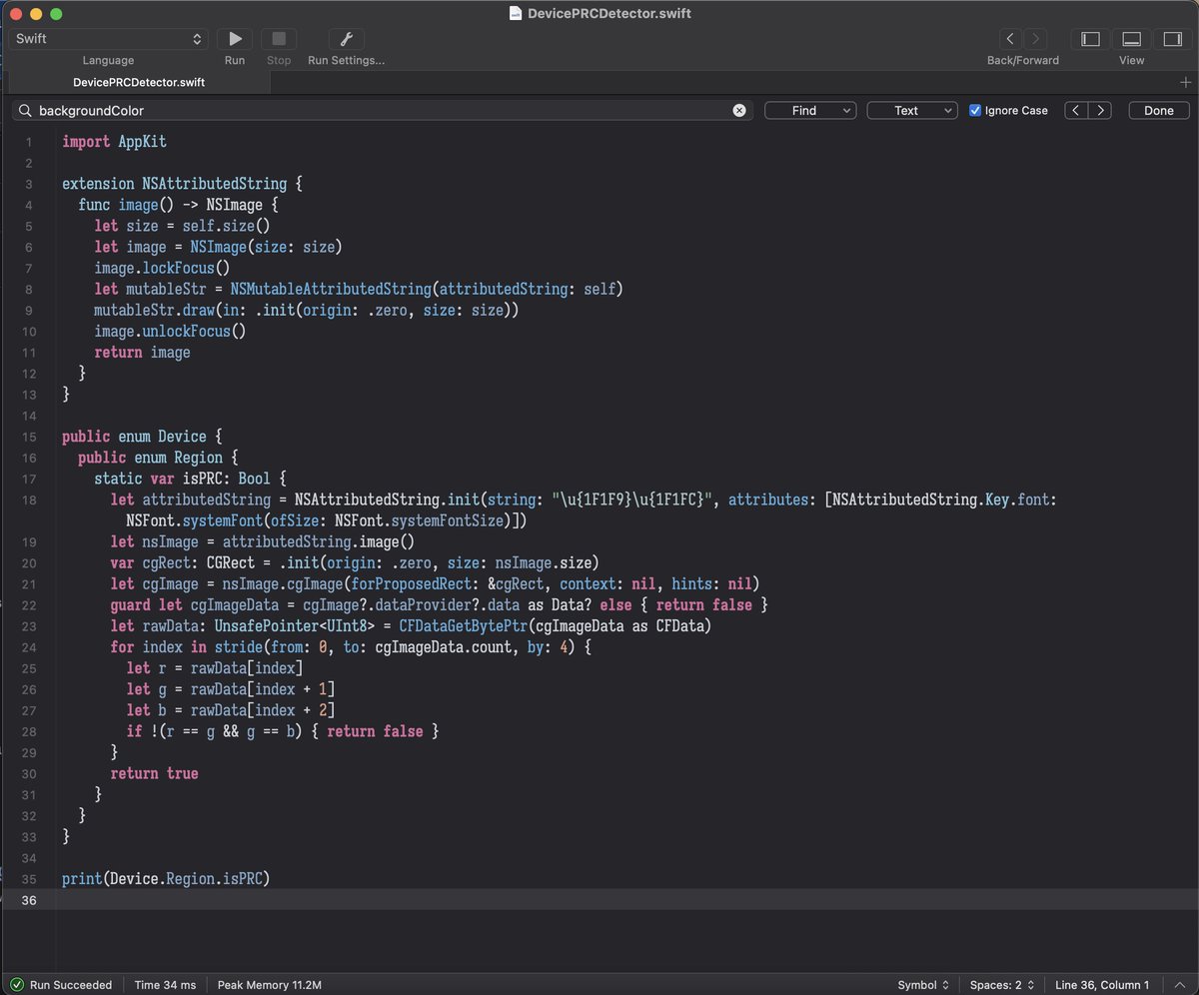Toggle the bottom console pane
Image resolution: width=1199 pixels, height=995 pixels.
[1131, 39]
